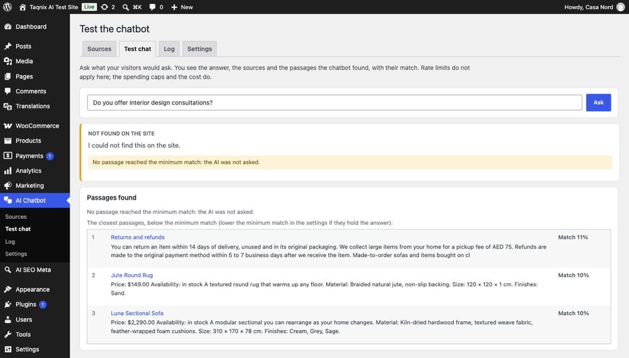This screenshot has width=629, height=358.
Task: Click into the chatbot question input field
Action: click(335, 103)
